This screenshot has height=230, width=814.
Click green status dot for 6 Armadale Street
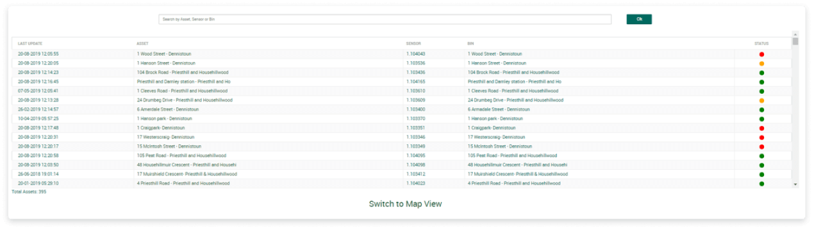761,110
